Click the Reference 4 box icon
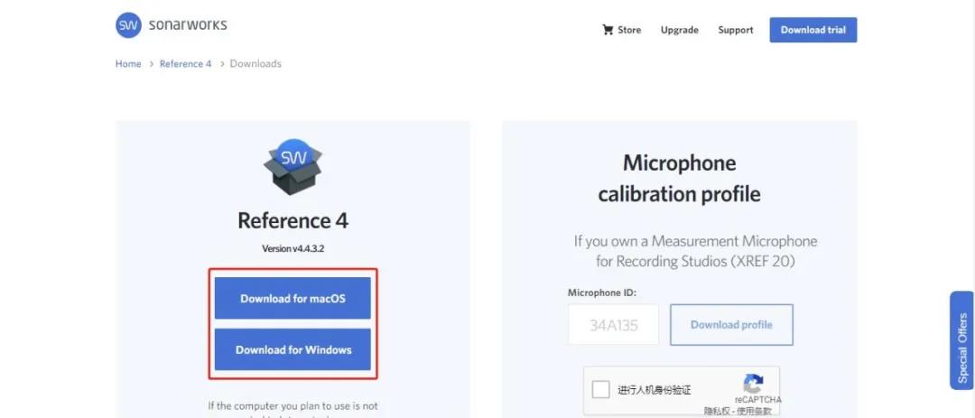This screenshot has width=975, height=418. coord(292,167)
